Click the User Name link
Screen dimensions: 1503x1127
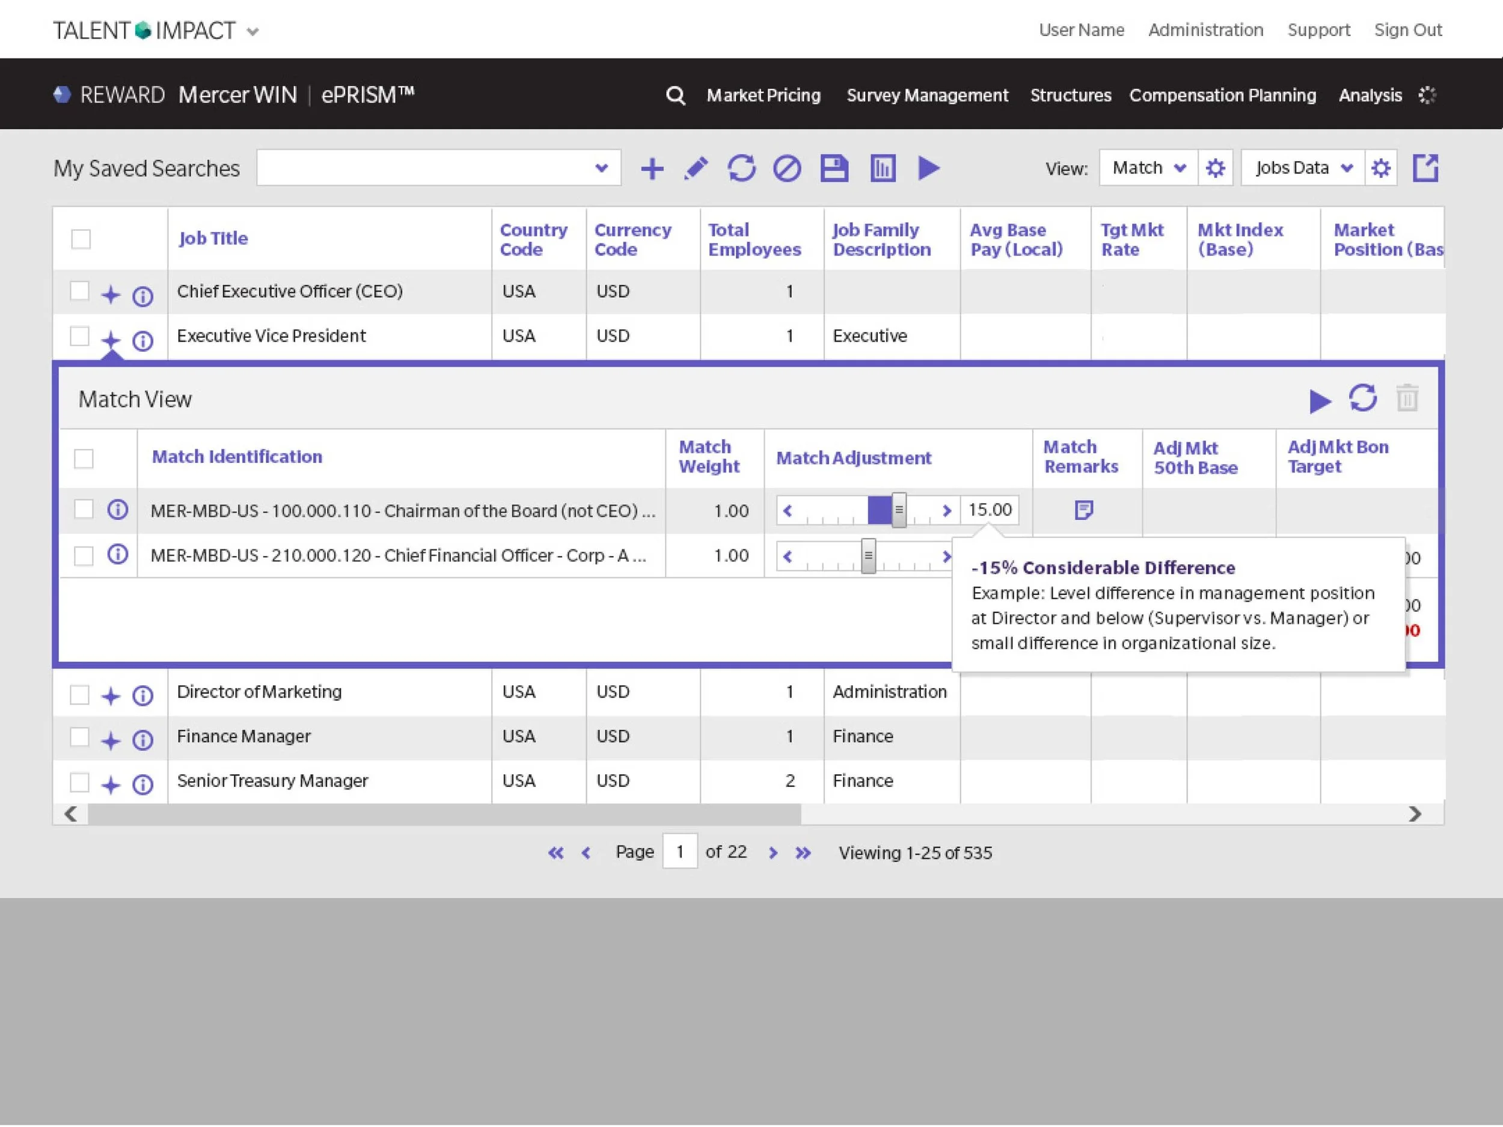tap(1081, 30)
